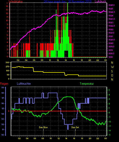
Task: Click the magenta Luftdruck heading
Action: 100,2
